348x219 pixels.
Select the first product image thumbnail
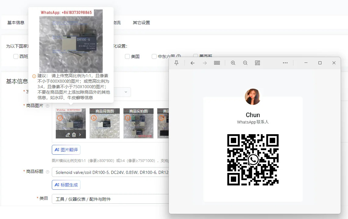tap(71, 123)
